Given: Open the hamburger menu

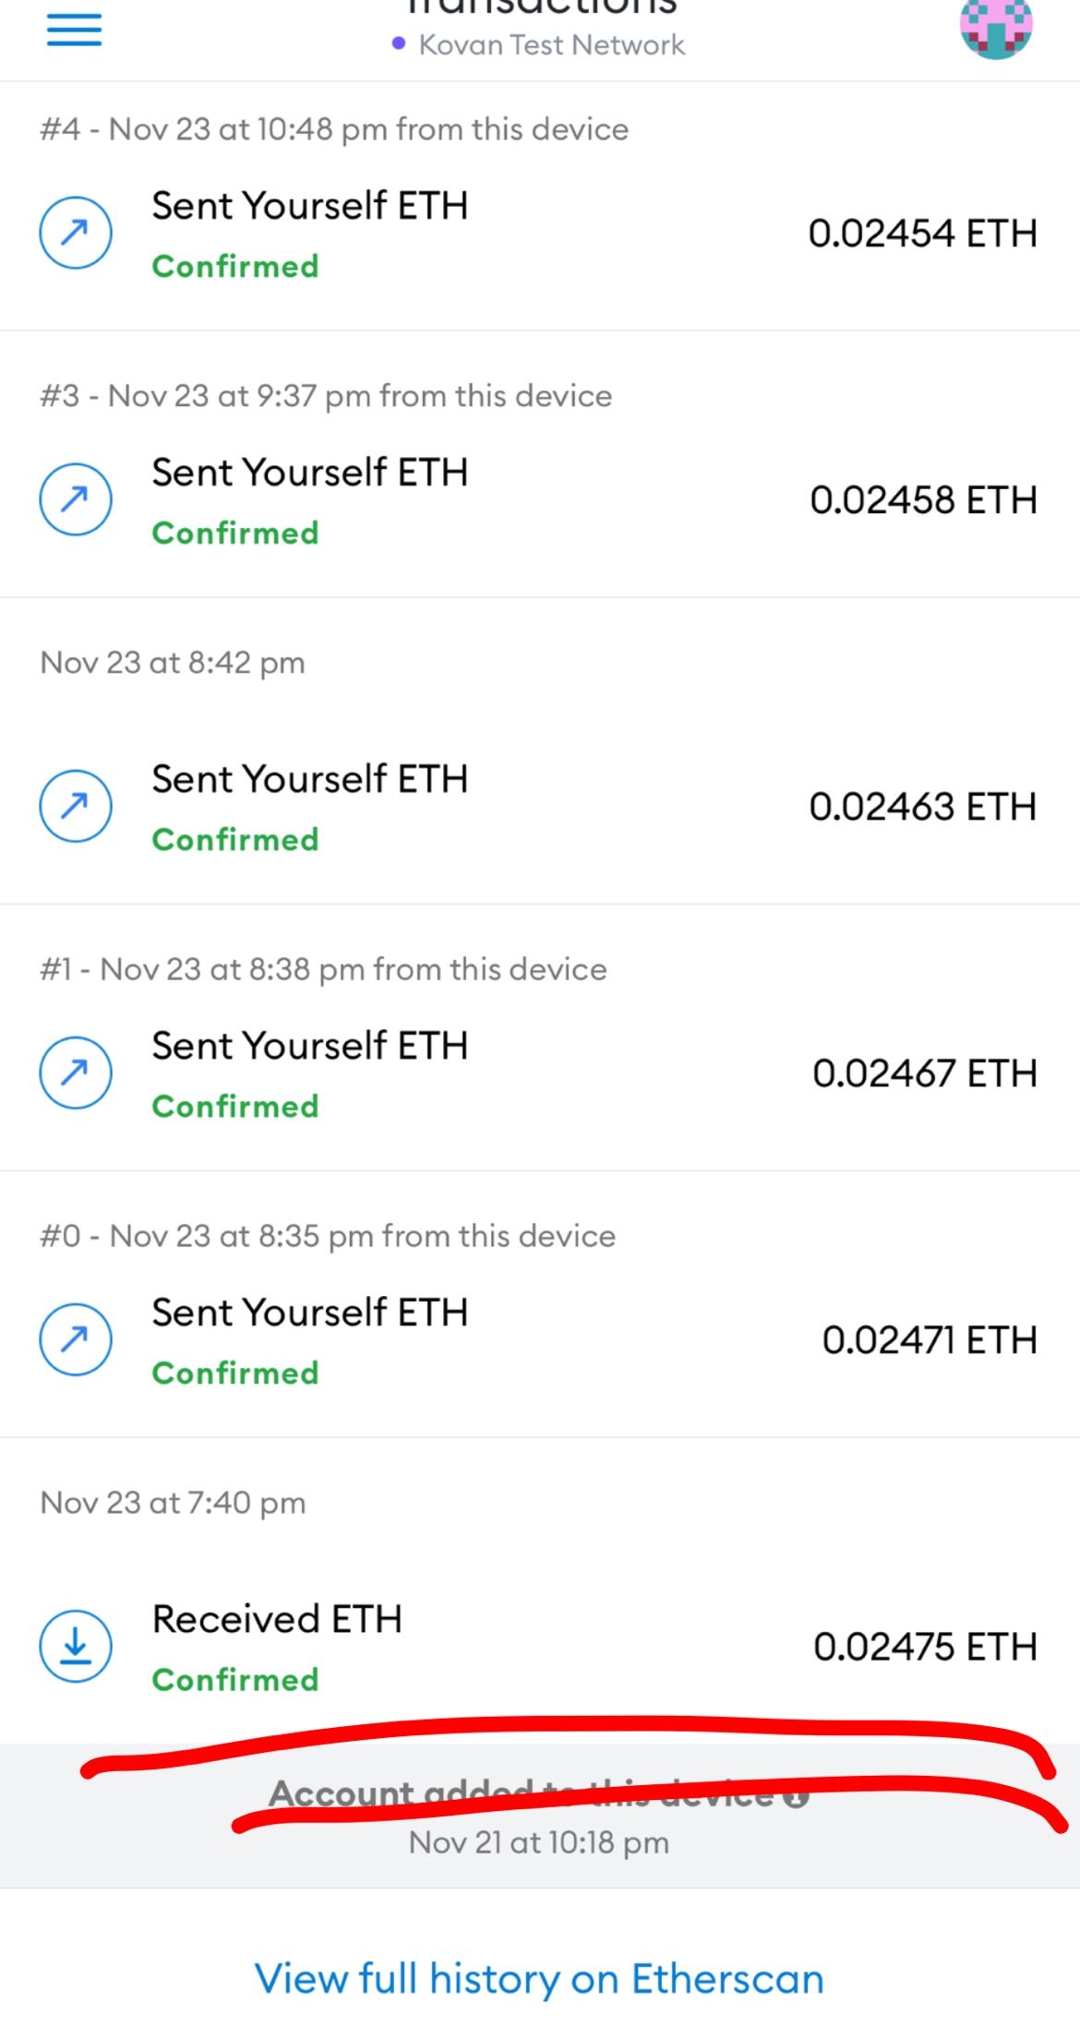Looking at the screenshot, I should click(74, 30).
